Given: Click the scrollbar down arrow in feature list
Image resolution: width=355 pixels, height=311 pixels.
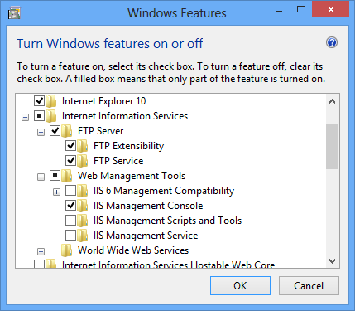Looking at the screenshot, I should tap(332, 261).
